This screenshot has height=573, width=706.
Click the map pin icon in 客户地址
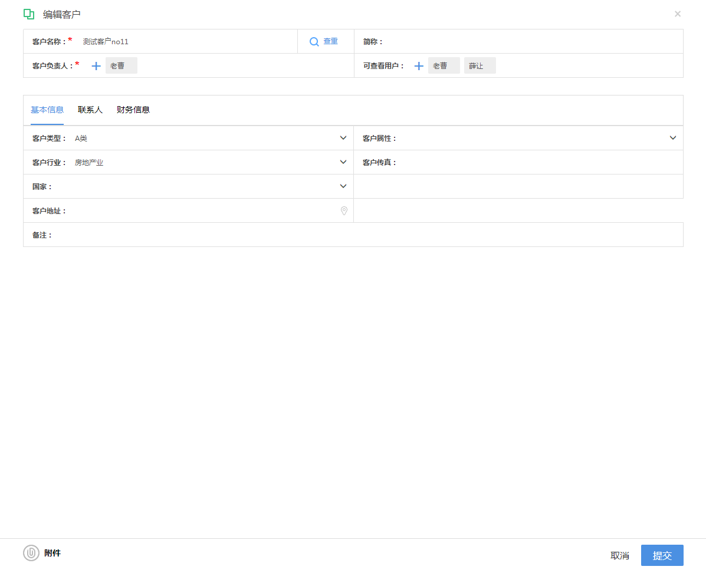[x=344, y=210]
